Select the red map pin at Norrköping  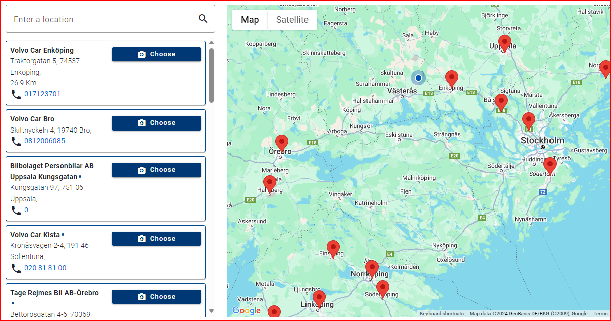click(x=372, y=269)
